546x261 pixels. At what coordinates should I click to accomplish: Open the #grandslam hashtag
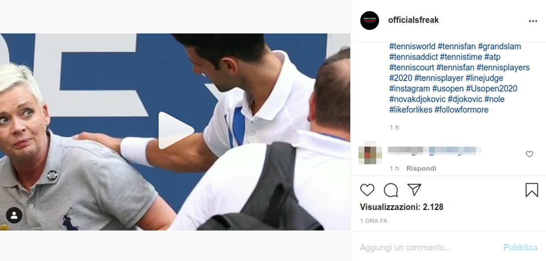(500, 46)
